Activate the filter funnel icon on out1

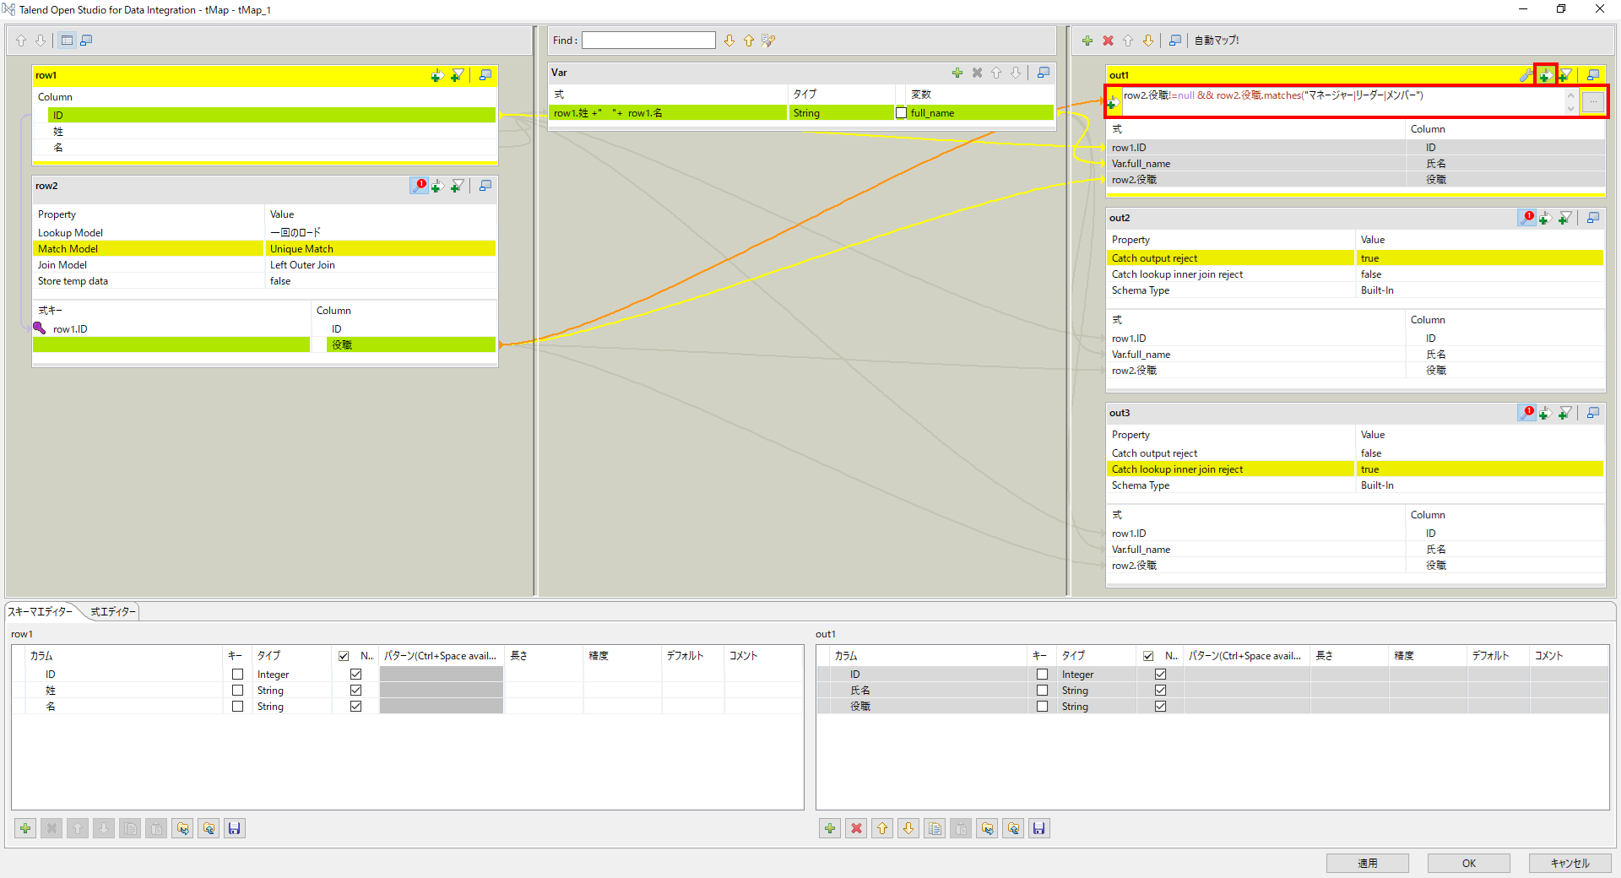point(1566,75)
